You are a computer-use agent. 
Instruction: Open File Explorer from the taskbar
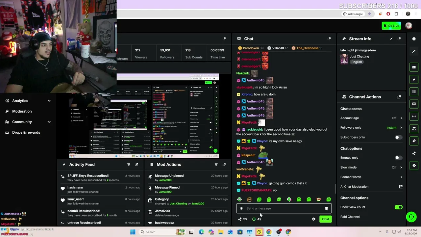[221, 232]
